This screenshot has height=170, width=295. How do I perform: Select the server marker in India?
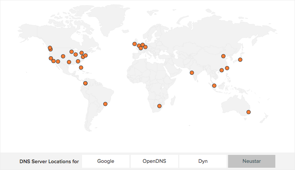(192, 73)
